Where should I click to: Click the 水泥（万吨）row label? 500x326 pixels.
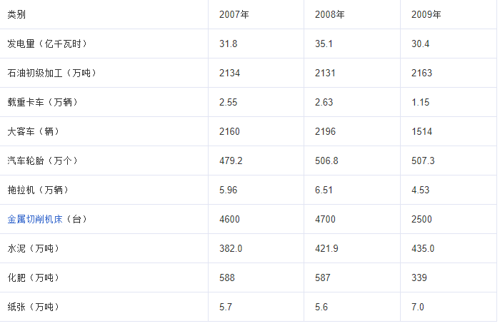(34, 248)
